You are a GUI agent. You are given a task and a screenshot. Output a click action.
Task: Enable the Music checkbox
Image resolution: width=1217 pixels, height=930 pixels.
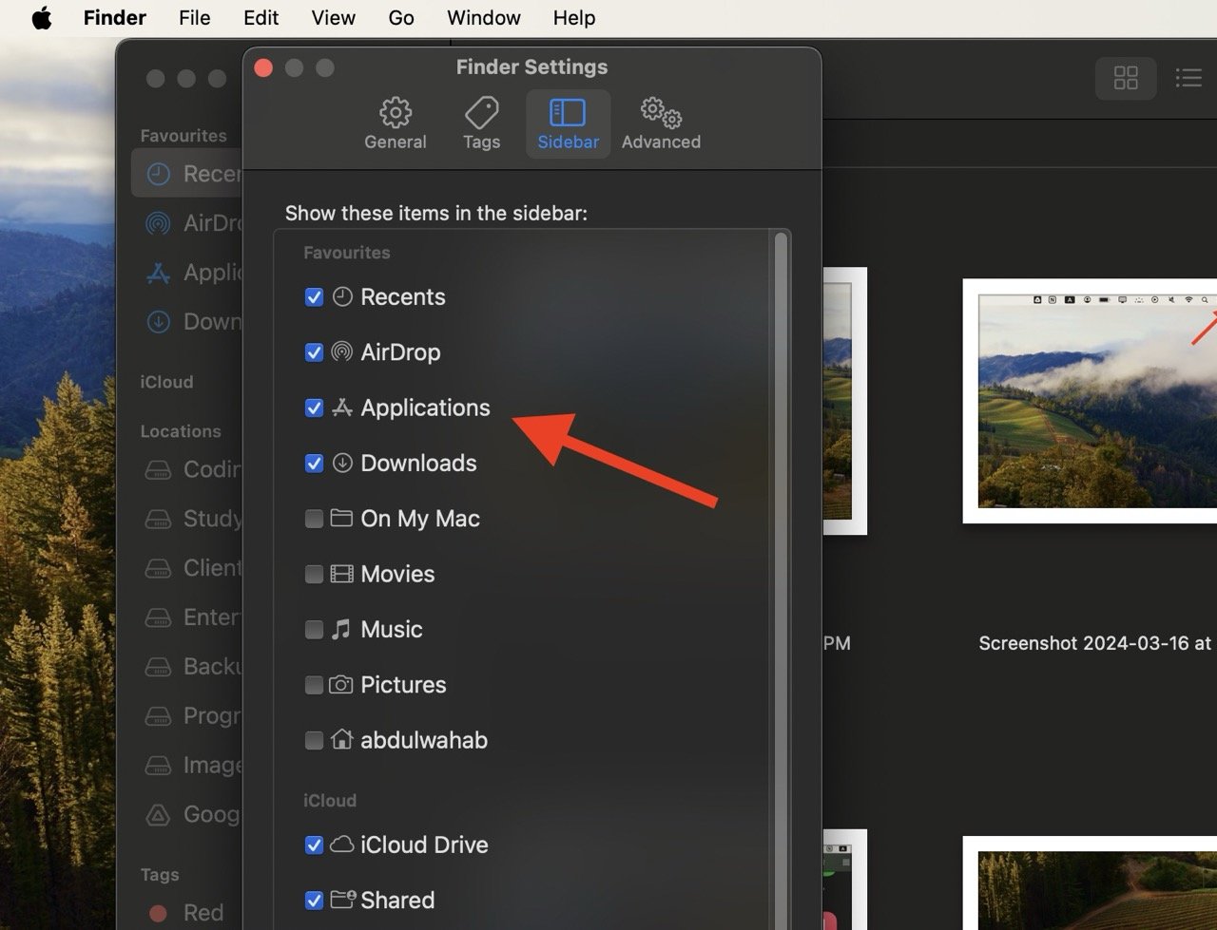coord(314,630)
